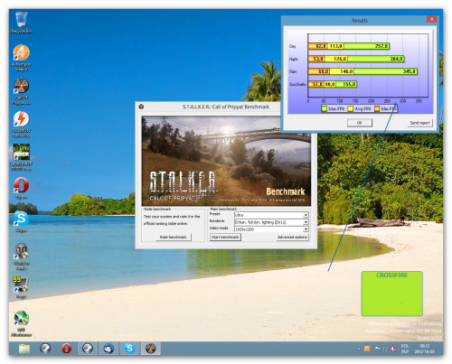Open File Explorer from the taskbar
The image size is (452, 364).
24,349
